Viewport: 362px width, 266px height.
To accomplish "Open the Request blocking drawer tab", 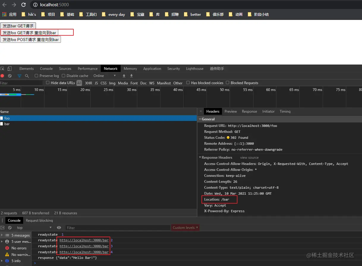I will [x=39, y=220].
